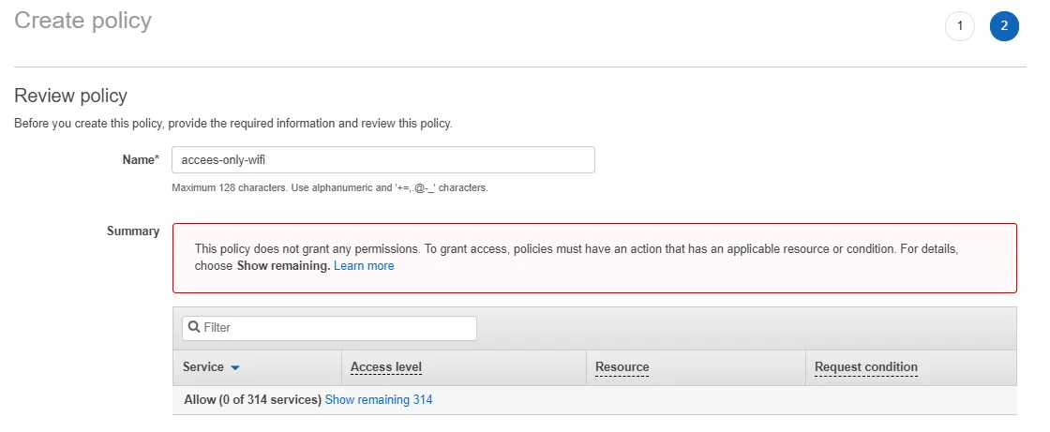The image size is (1050, 432).
Task: Click the magnifier icon in Filter box
Action: pos(194,328)
